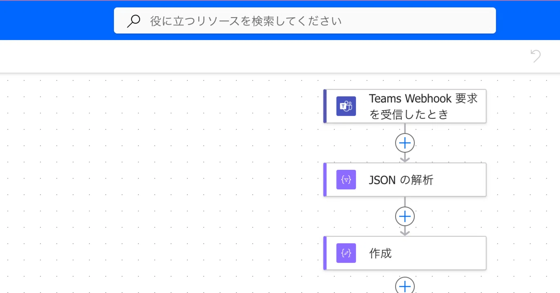Click the undo arrow icon
Image resolution: width=560 pixels, height=293 pixels.
click(536, 56)
